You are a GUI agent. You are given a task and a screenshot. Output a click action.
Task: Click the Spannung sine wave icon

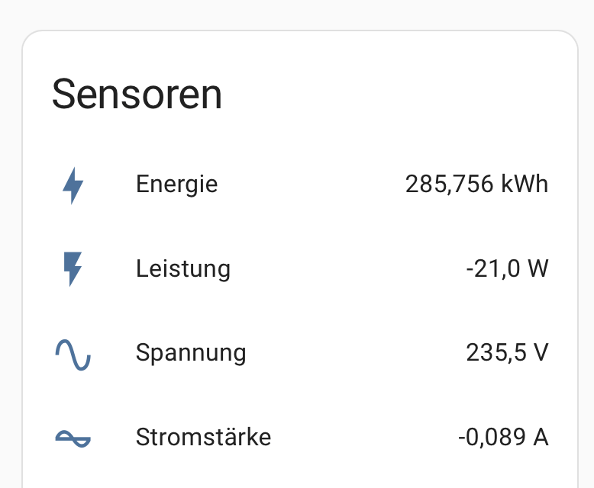click(x=73, y=354)
